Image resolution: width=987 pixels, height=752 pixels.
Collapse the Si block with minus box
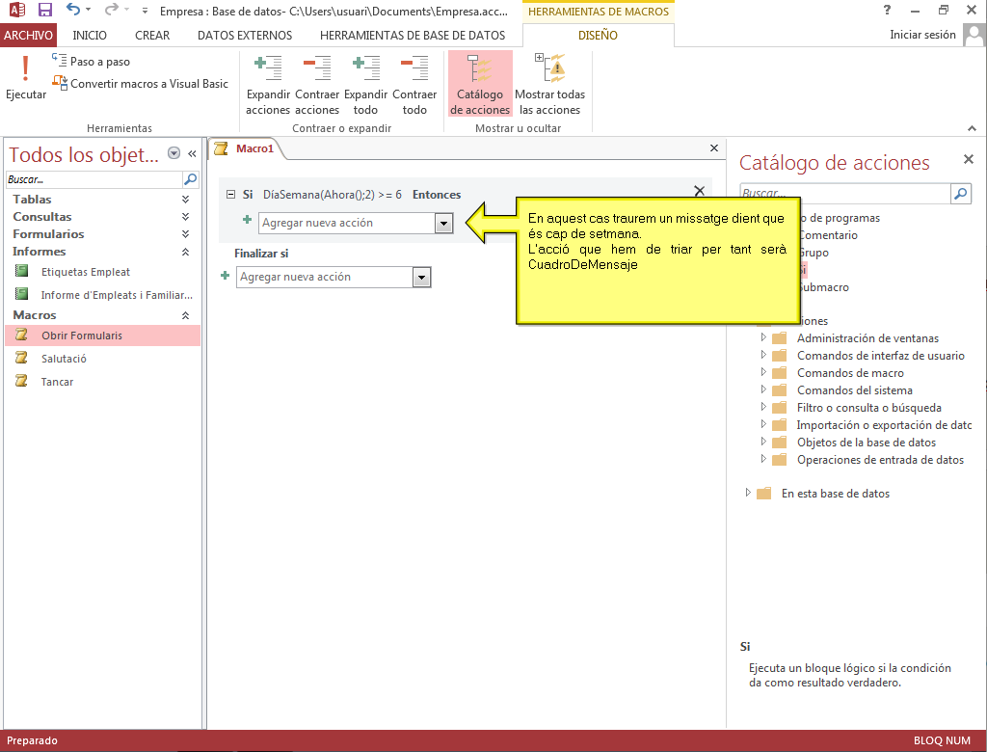[x=230, y=195]
